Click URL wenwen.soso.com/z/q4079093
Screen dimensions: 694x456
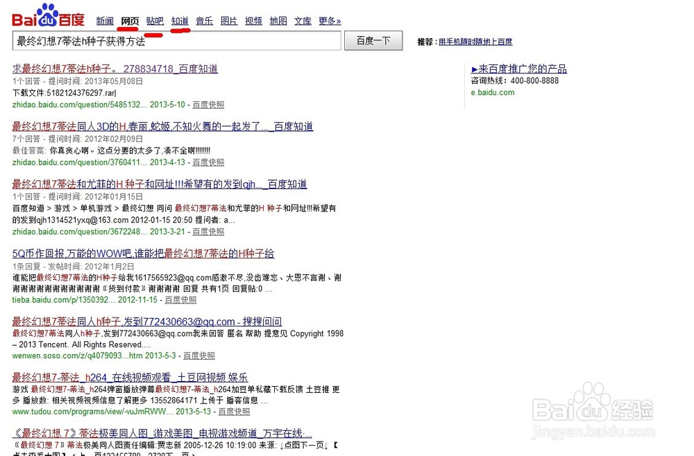78,356
